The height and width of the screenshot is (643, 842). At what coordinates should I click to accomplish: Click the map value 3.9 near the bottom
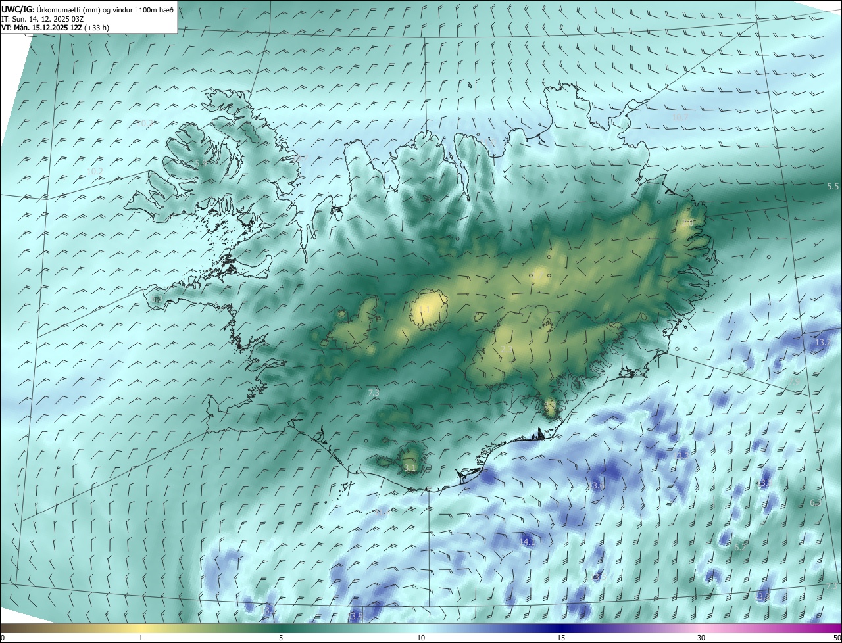356,616
